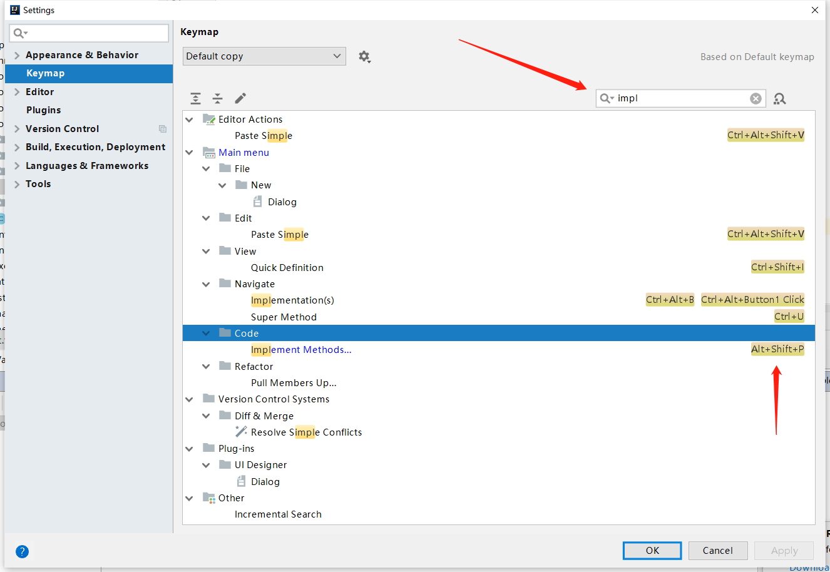Click the Ctrl+Alt+Button1 Click shortcut label
Screen dimensions: 830x572
point(752,300)
